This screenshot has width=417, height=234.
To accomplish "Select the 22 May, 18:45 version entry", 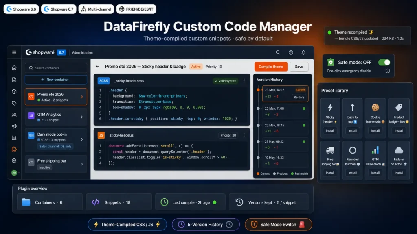I will pyautogui.click(x=285, y=128).
